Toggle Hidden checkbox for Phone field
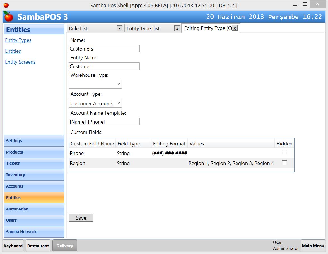Screen dimensions: 328x254 click(284, 153)
